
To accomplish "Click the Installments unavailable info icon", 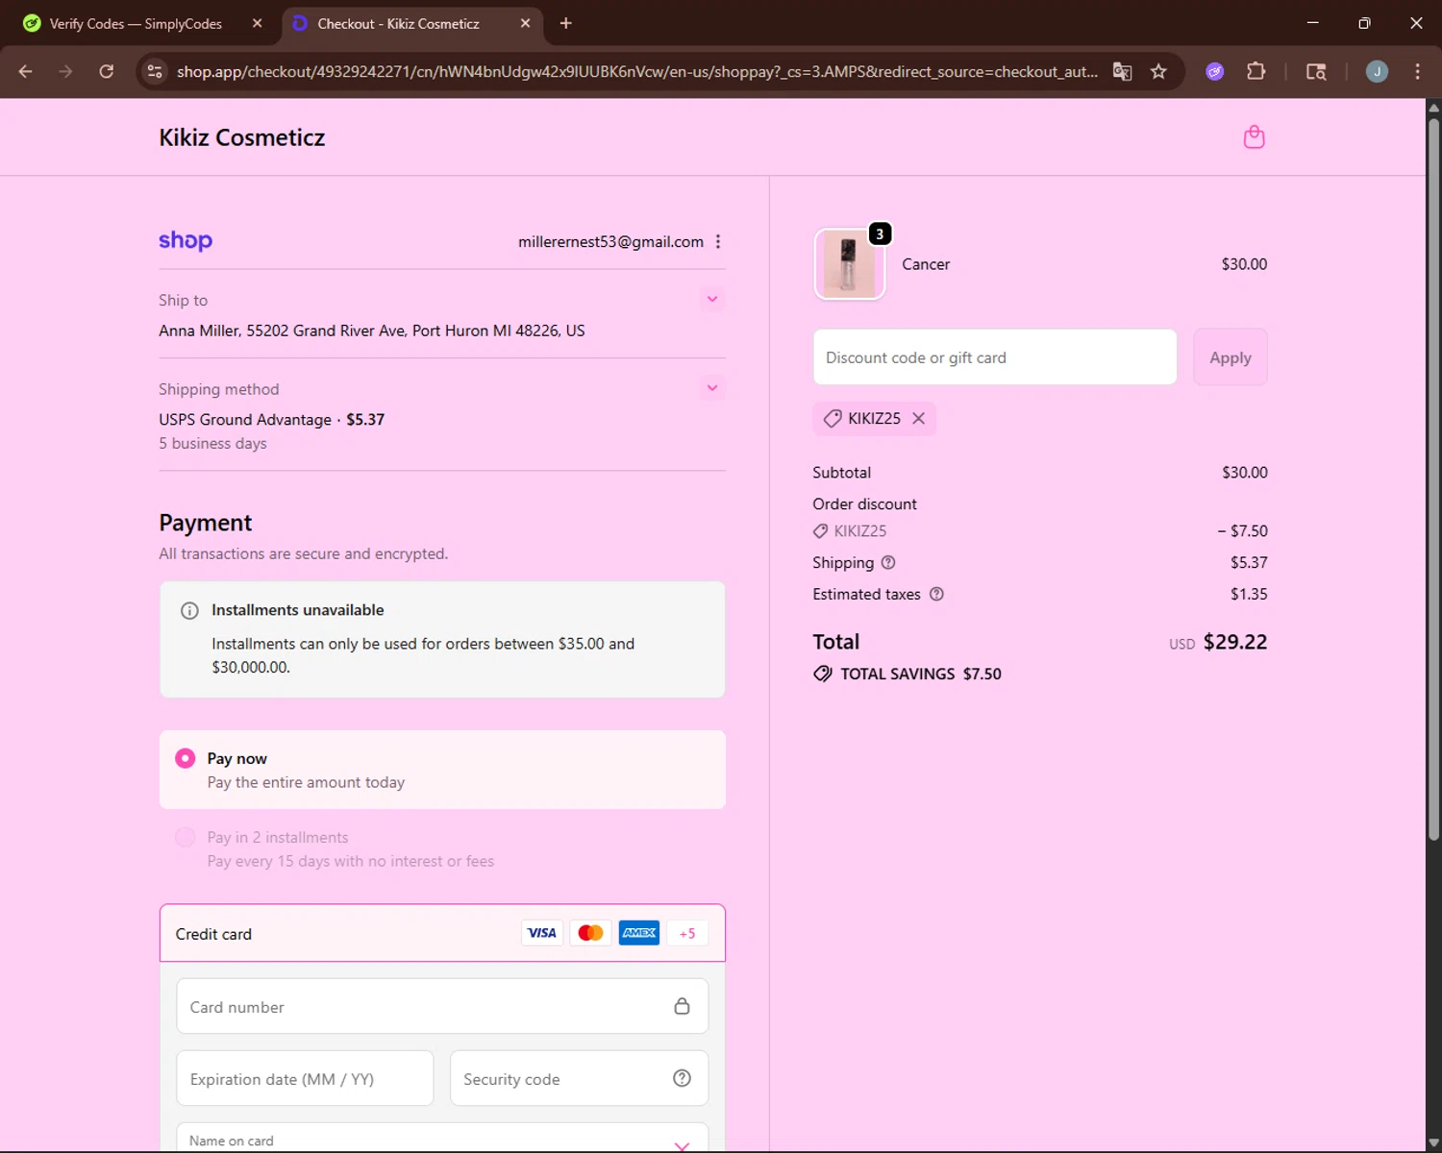I will tap(189, 610).
